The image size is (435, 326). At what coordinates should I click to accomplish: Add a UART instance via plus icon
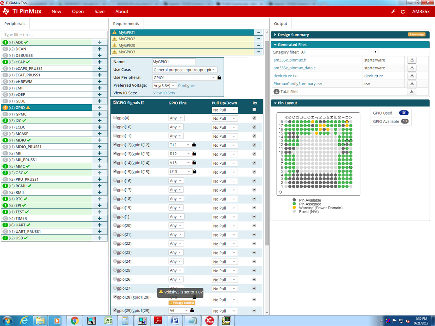click(100, 225)
